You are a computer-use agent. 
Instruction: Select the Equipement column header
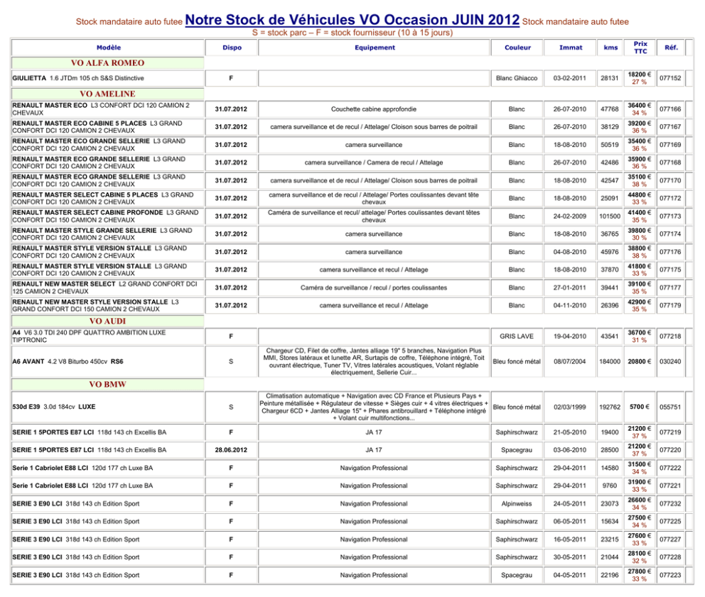[x=375, y=48]
